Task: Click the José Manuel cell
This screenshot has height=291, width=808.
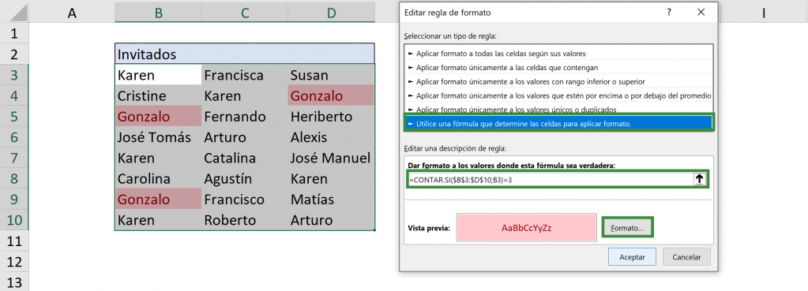Action: [x=332, y=158]
